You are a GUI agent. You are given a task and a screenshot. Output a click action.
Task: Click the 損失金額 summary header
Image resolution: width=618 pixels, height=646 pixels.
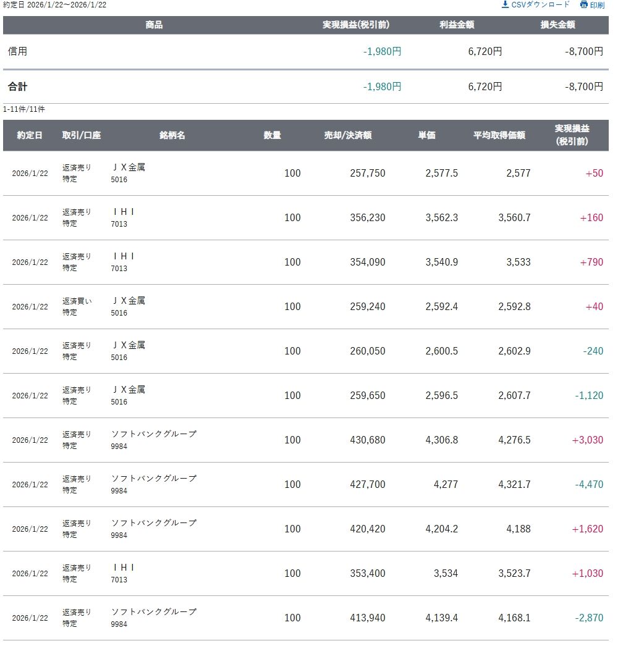point(557,25)
